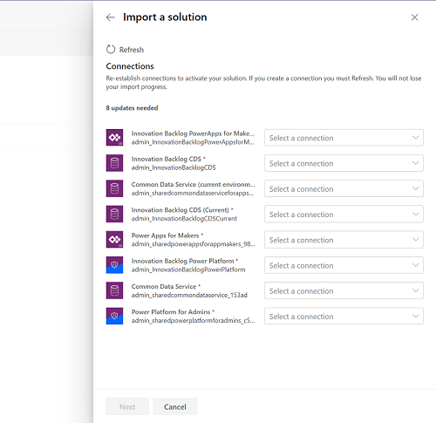
Task: Open connection dropdown for Innovation Backlog PowerApps for Makers
Action: (344, 138)
